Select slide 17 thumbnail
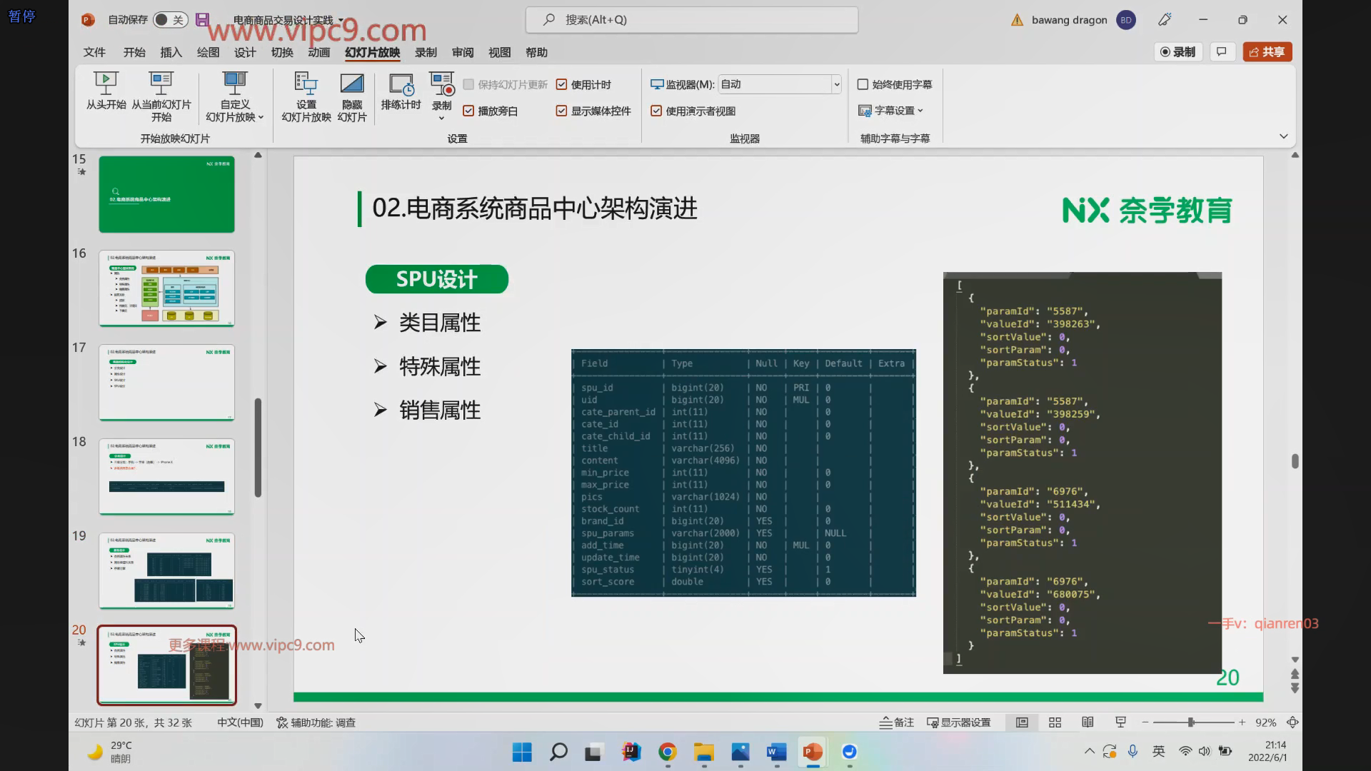 click(x=166, y=382)
